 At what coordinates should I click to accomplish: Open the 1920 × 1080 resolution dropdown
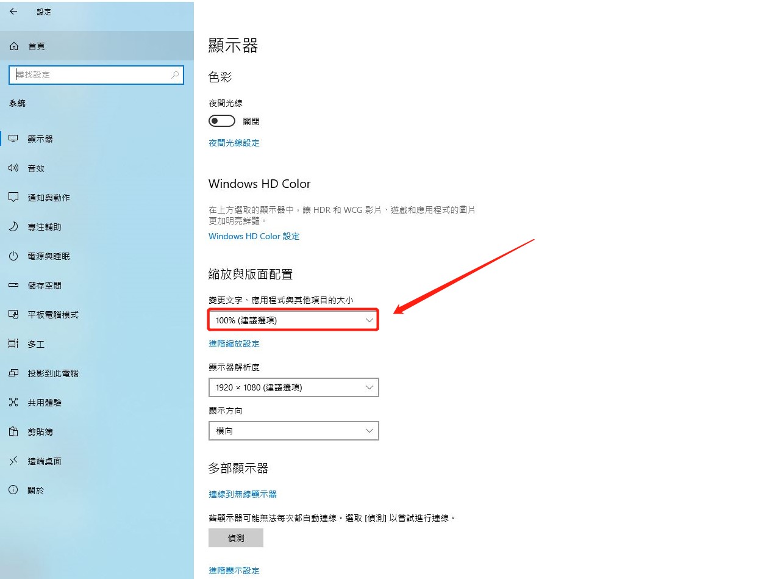click(x=294, y=387)
